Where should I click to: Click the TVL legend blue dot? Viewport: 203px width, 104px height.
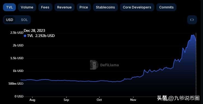[25, 36]
